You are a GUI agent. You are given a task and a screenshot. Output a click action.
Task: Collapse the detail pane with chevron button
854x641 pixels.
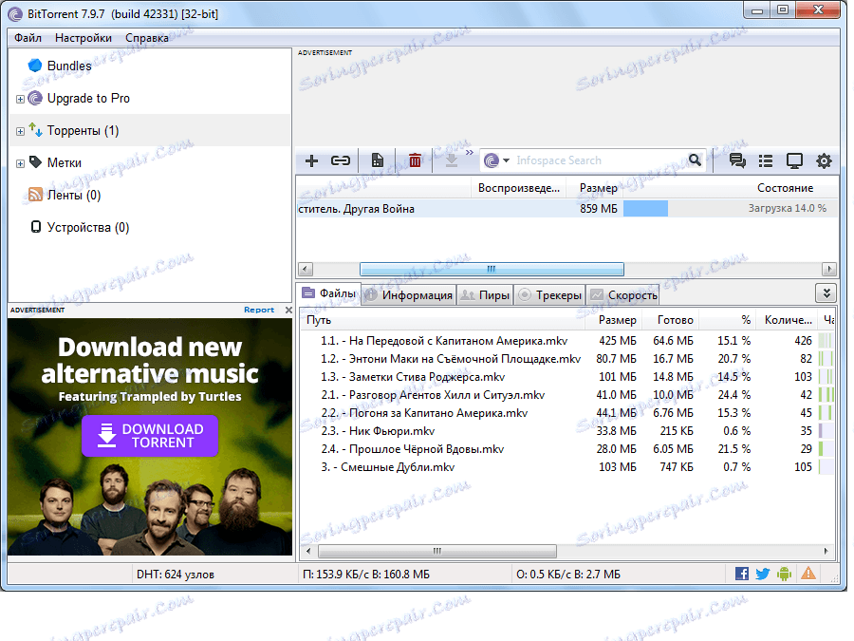click(x=826, y=293)
